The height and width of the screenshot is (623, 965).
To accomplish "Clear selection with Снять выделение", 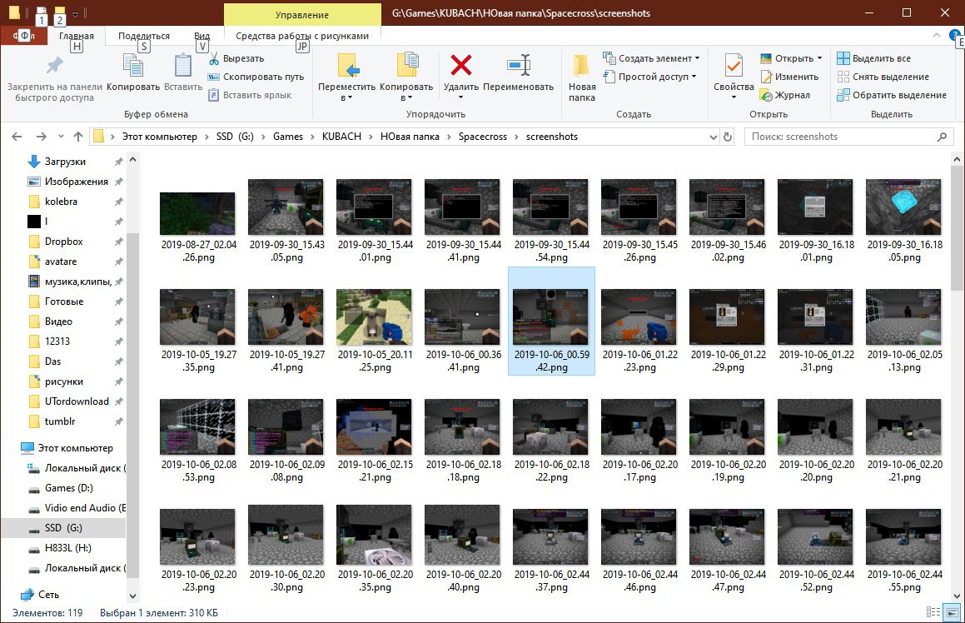I will click(883, 77).
